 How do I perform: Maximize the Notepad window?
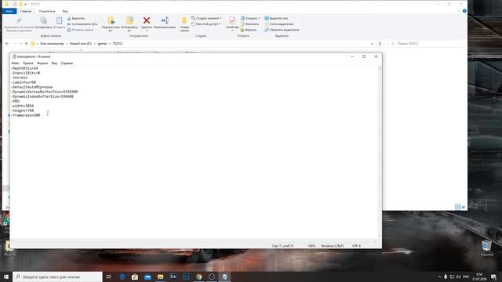pyautogui.click(x=364, y=56)
